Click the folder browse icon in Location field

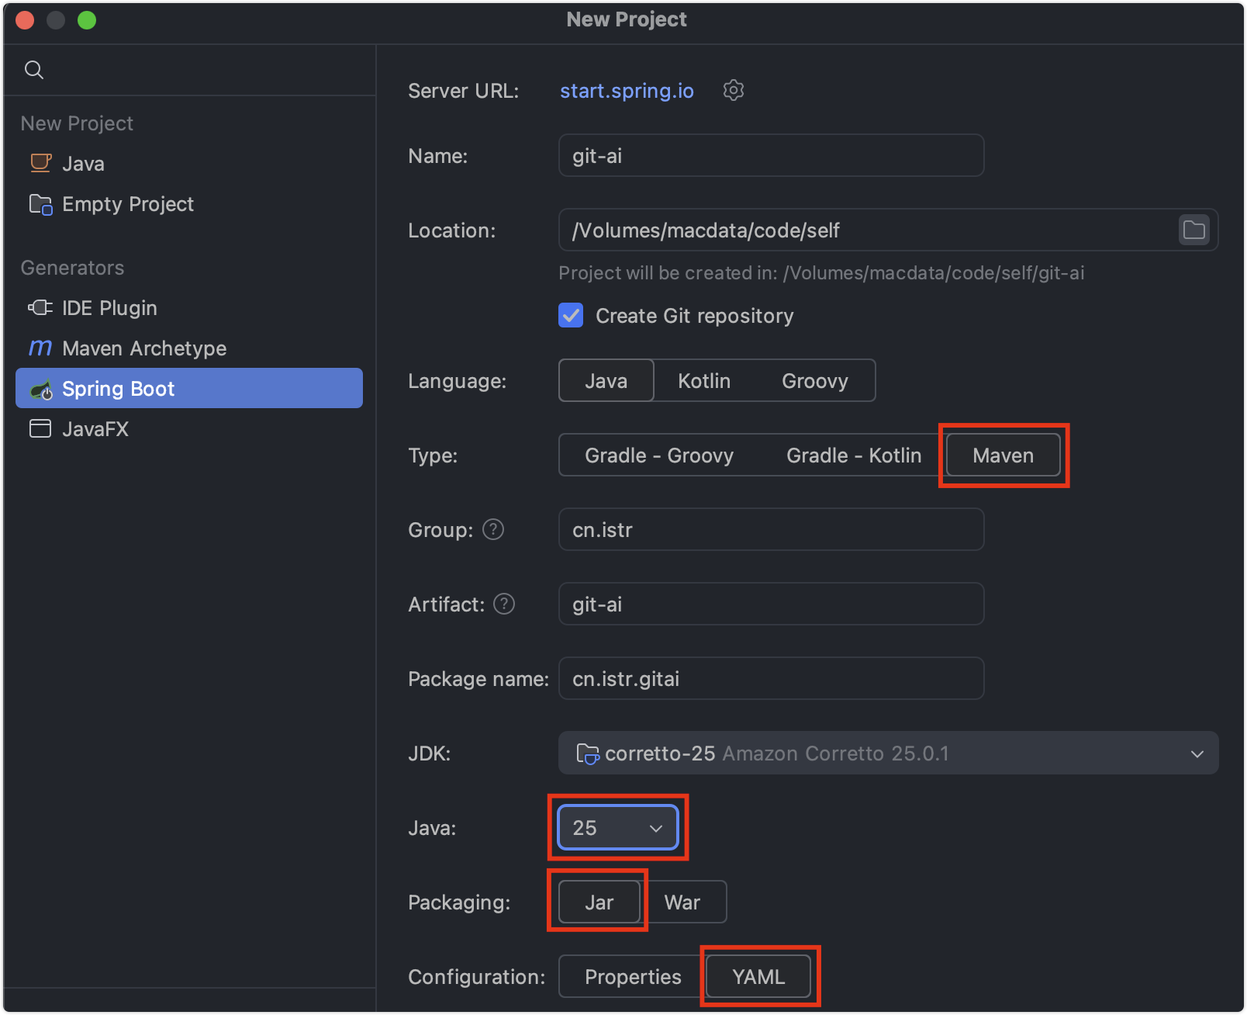[1193, 230]
